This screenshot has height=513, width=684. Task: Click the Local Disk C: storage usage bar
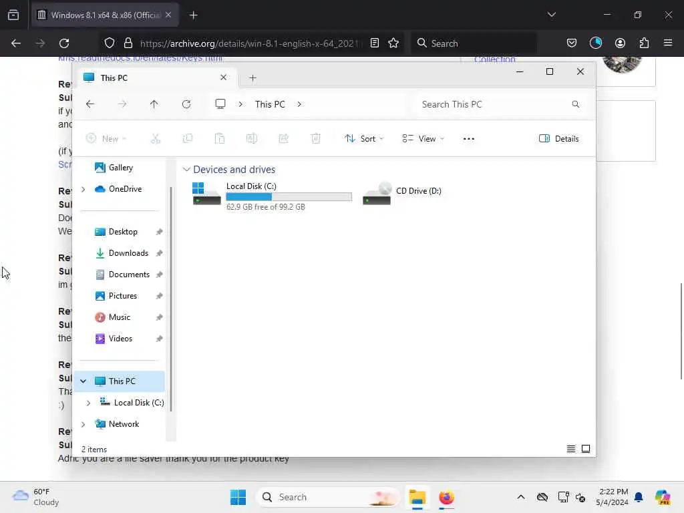tap(289, 197)
